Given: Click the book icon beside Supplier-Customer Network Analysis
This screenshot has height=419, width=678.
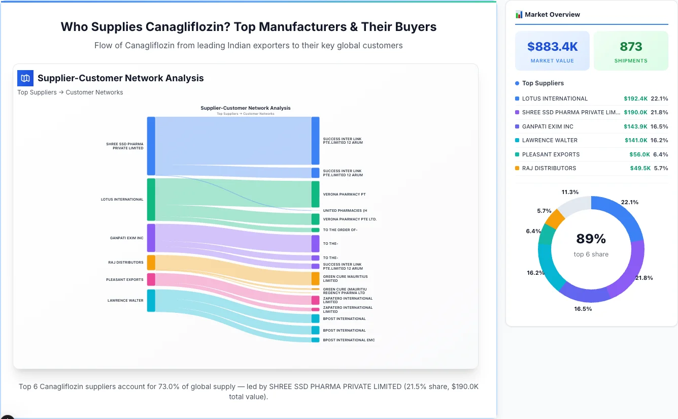Looking at the screenshot, I should point(25,78).
